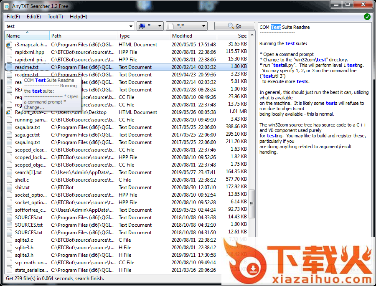Sort results by Name column header
This screenshot has width=376, height=286.
pyautogui.click(x=27, y=36)
